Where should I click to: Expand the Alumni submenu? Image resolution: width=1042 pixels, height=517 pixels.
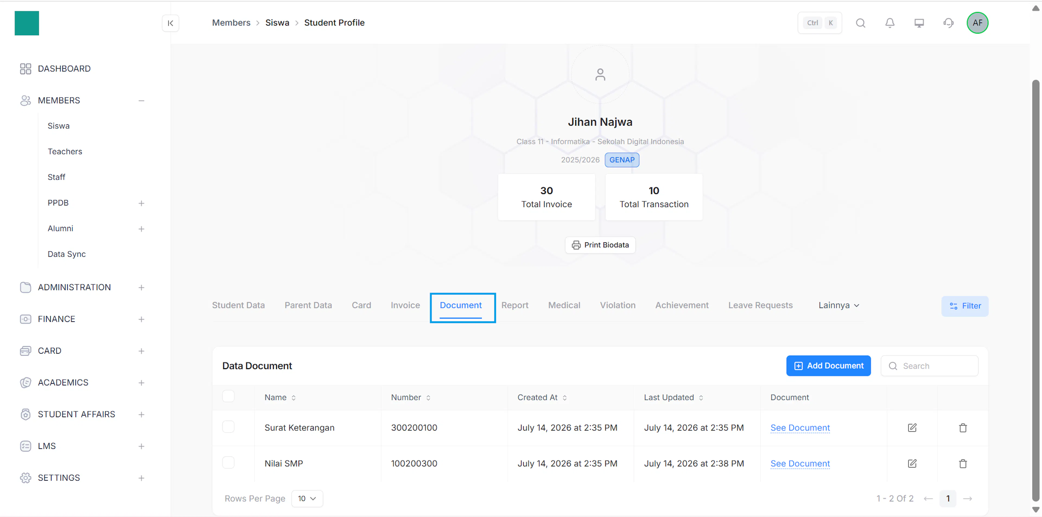point(141,229)
